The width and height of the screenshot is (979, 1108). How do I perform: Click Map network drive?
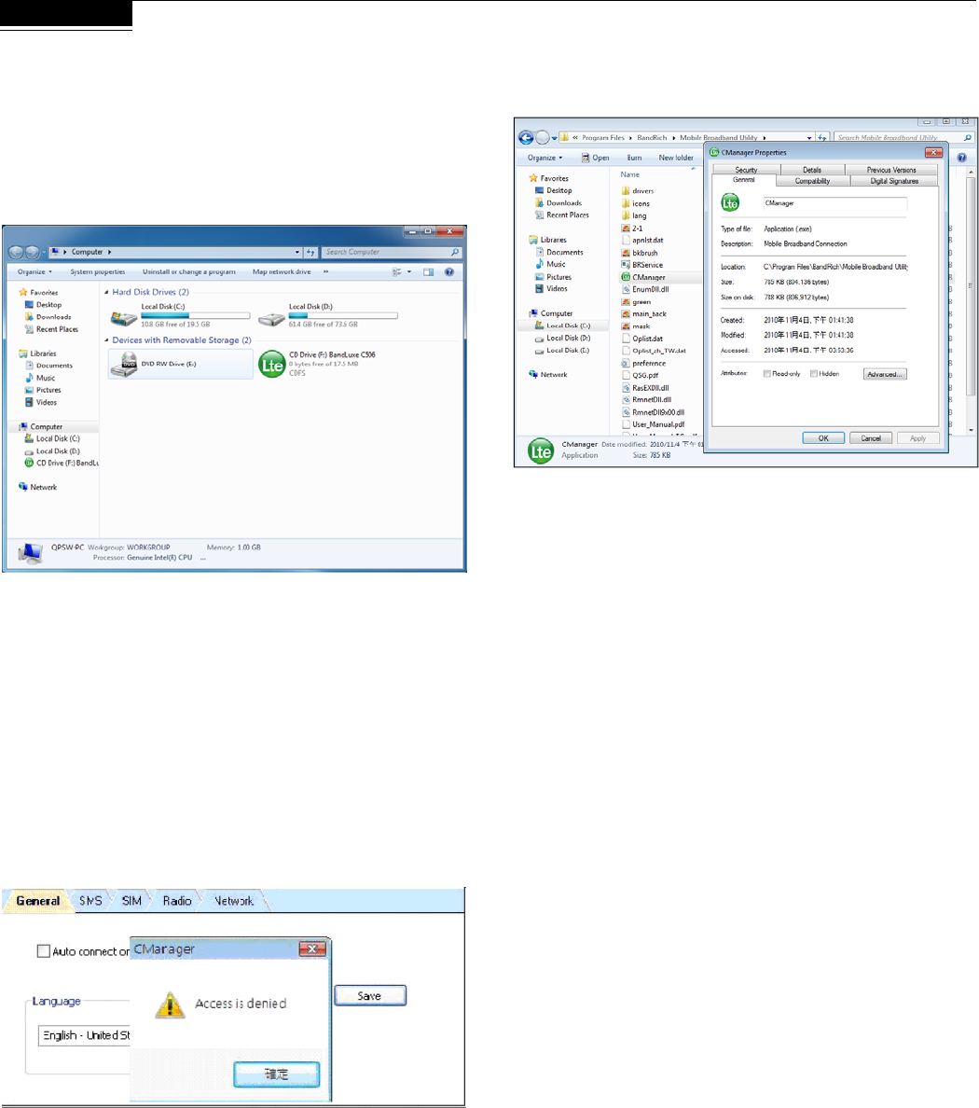click(x=282, y=272)
